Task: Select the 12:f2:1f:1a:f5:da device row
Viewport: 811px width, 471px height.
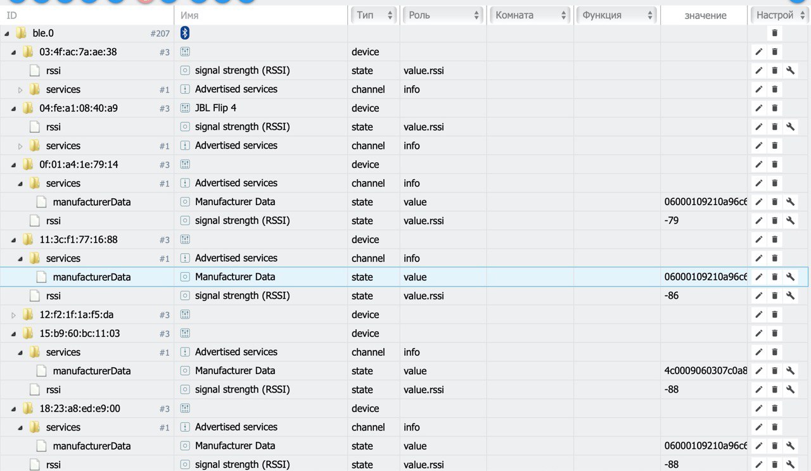Action: coord(405,315)
